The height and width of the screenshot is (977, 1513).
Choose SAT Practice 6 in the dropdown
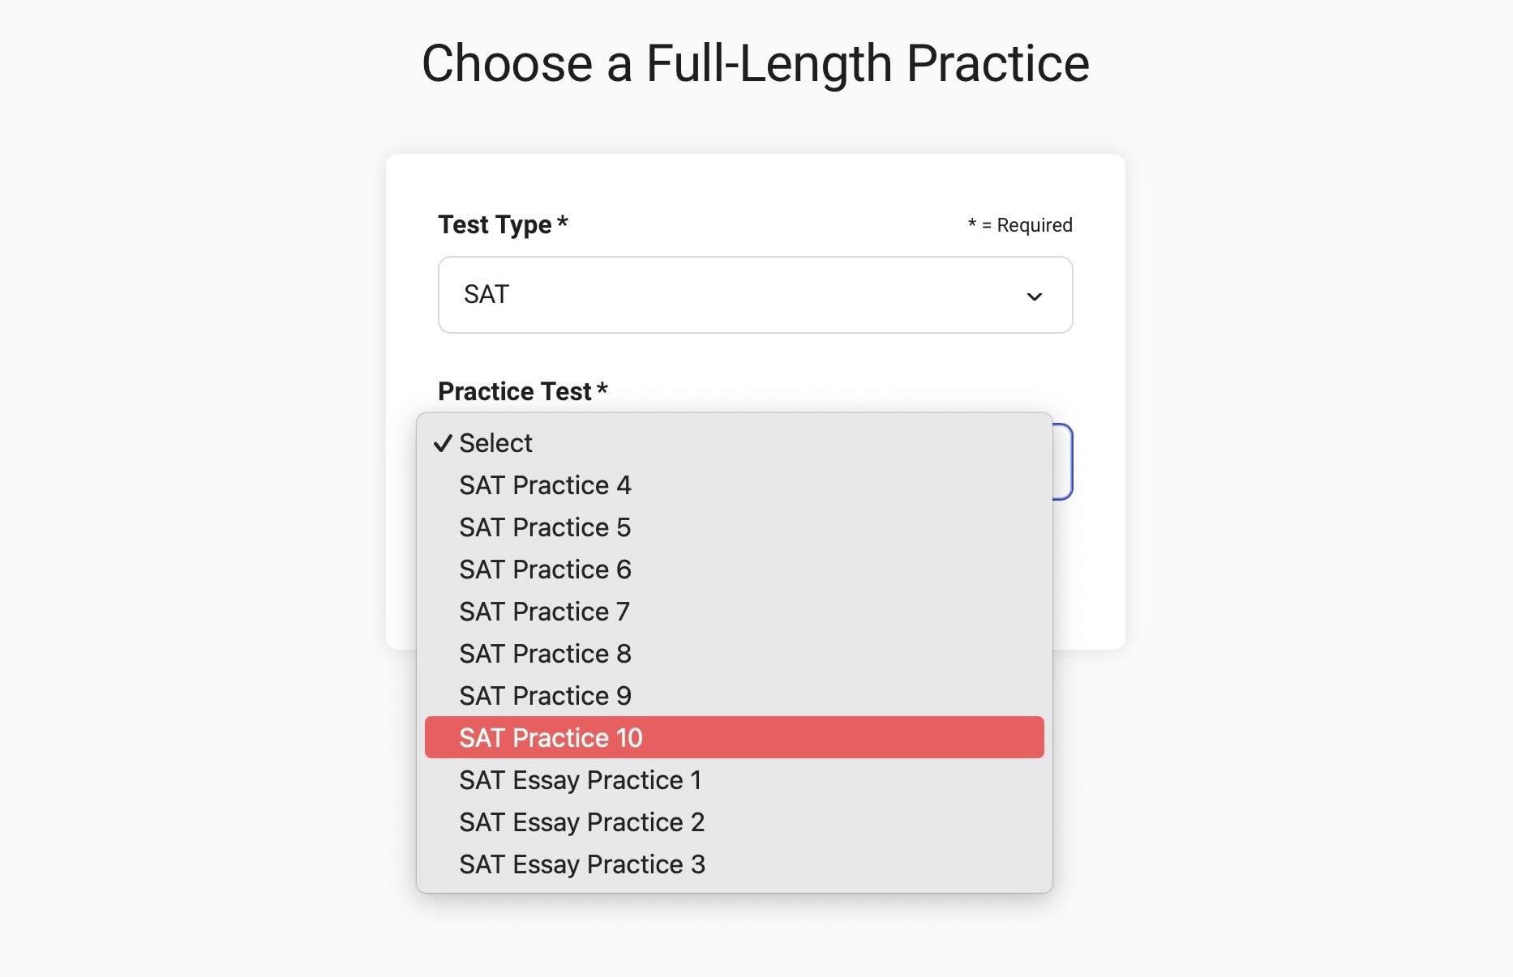tap(545, 570)
